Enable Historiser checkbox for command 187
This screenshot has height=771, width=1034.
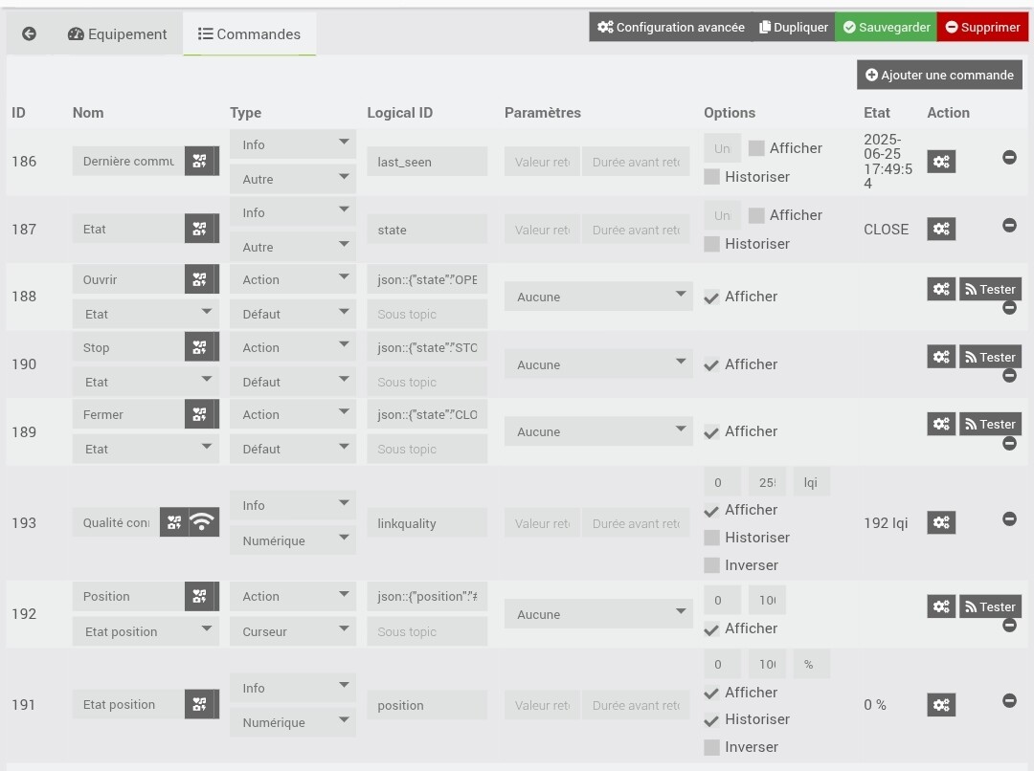(711, 244)
